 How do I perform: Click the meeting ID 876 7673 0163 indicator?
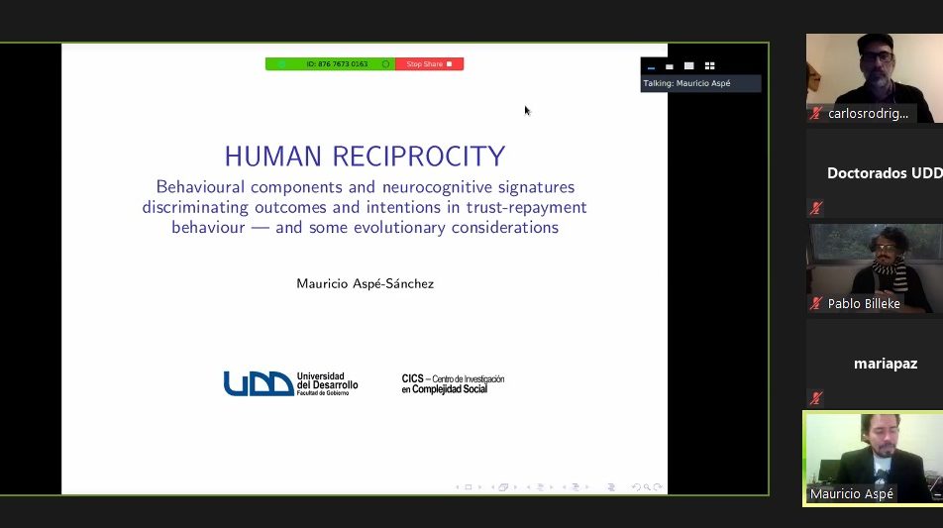pos(337,64)
